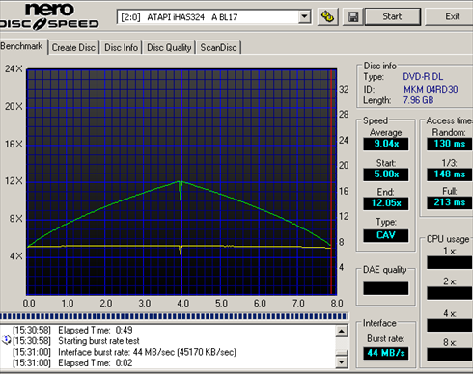Click the Burst rate 44 MB/s readout
The image size is (473, 374).
pyautogui.click(x=386, y=353)
